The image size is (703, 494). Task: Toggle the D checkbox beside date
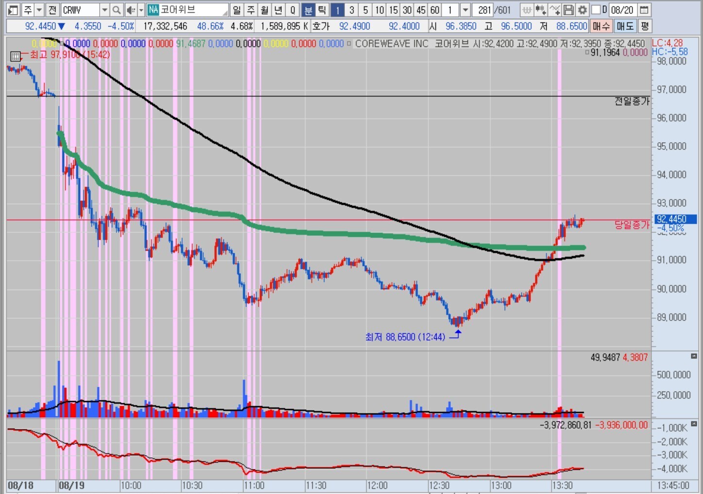597,10
